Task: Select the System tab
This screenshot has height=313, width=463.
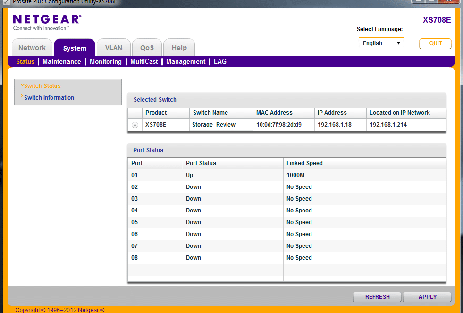Action: tap(75, 48)
